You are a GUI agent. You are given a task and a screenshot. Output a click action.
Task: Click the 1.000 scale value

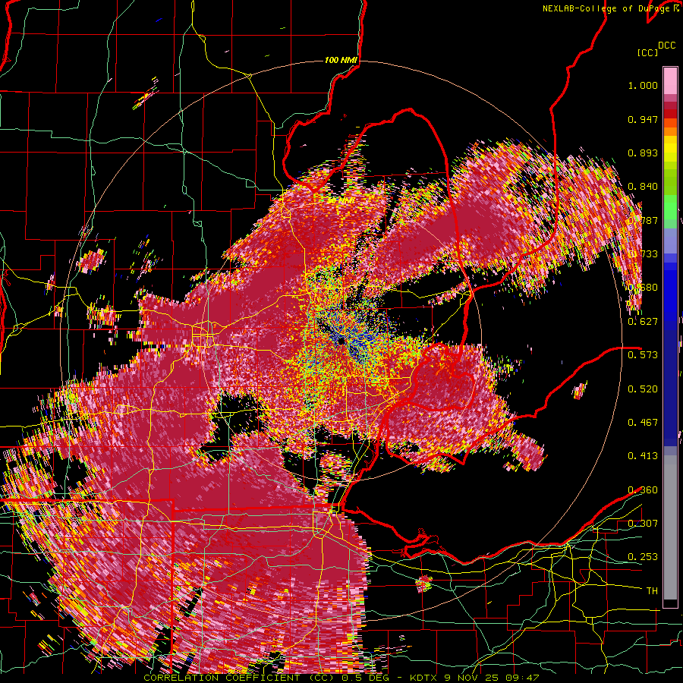coord(643,85)
